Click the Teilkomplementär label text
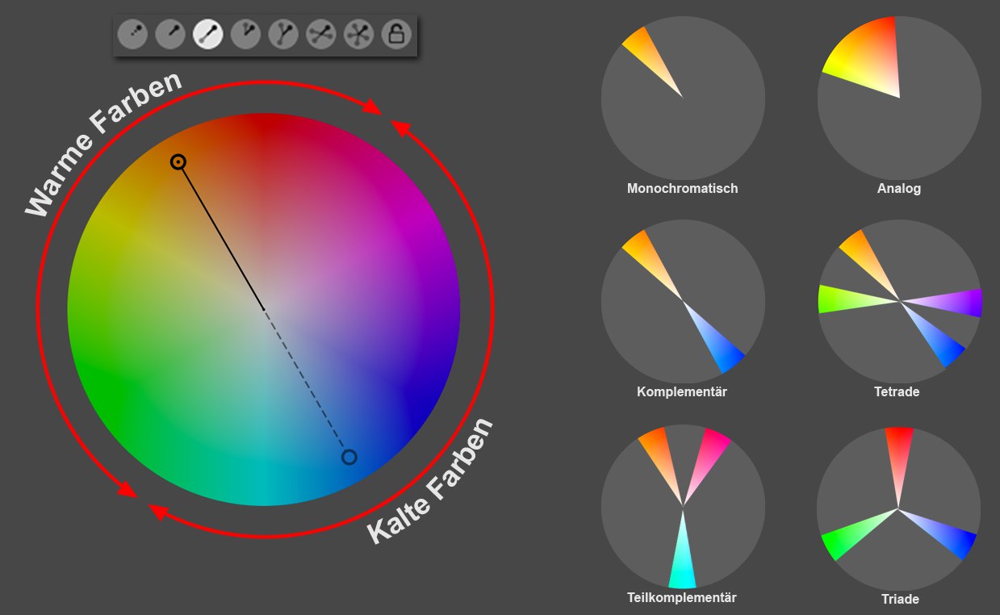 (x=682, y=597)
